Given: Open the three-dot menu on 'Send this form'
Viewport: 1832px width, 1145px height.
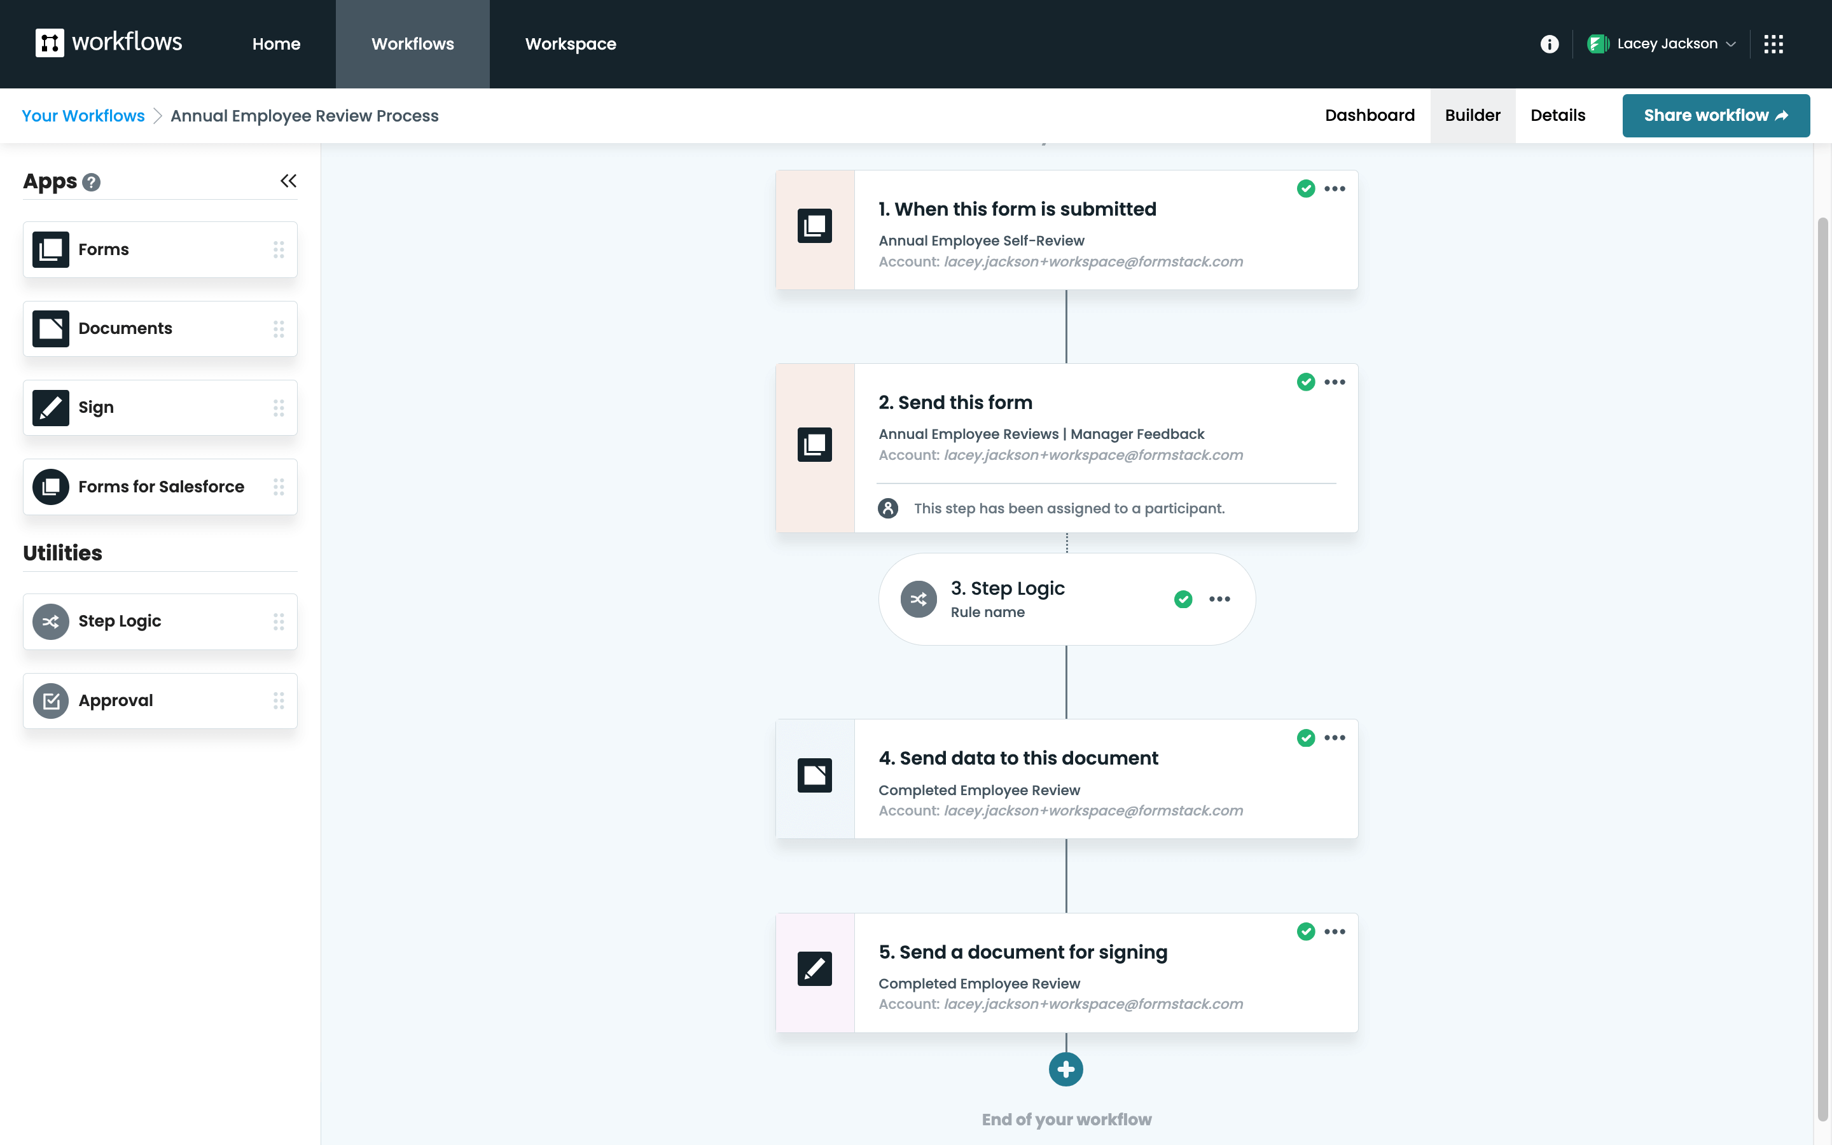Looking at the screenshot, I should pyautogui.click(x=1335, y=382).
